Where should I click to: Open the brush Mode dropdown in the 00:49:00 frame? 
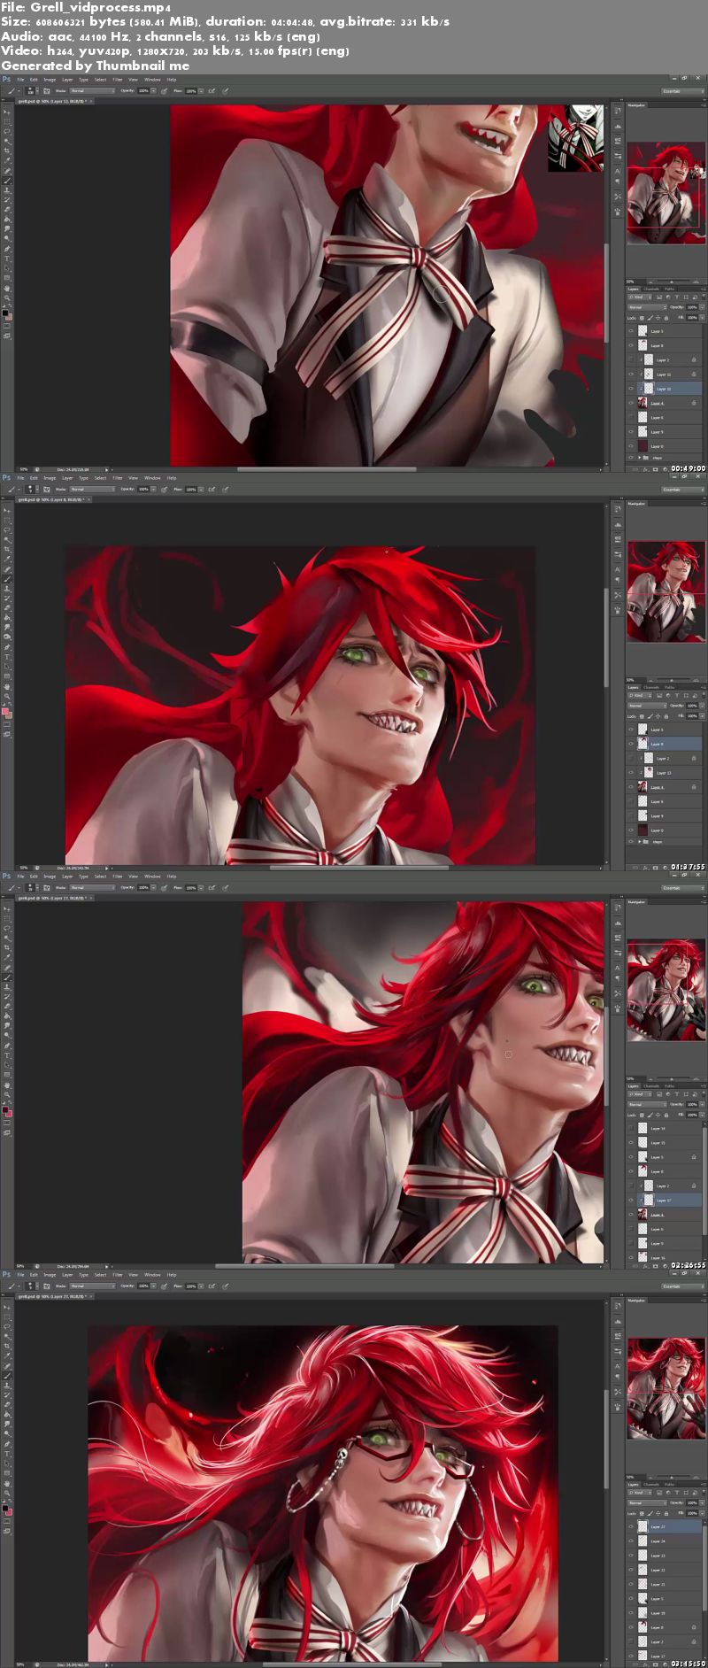93,90
